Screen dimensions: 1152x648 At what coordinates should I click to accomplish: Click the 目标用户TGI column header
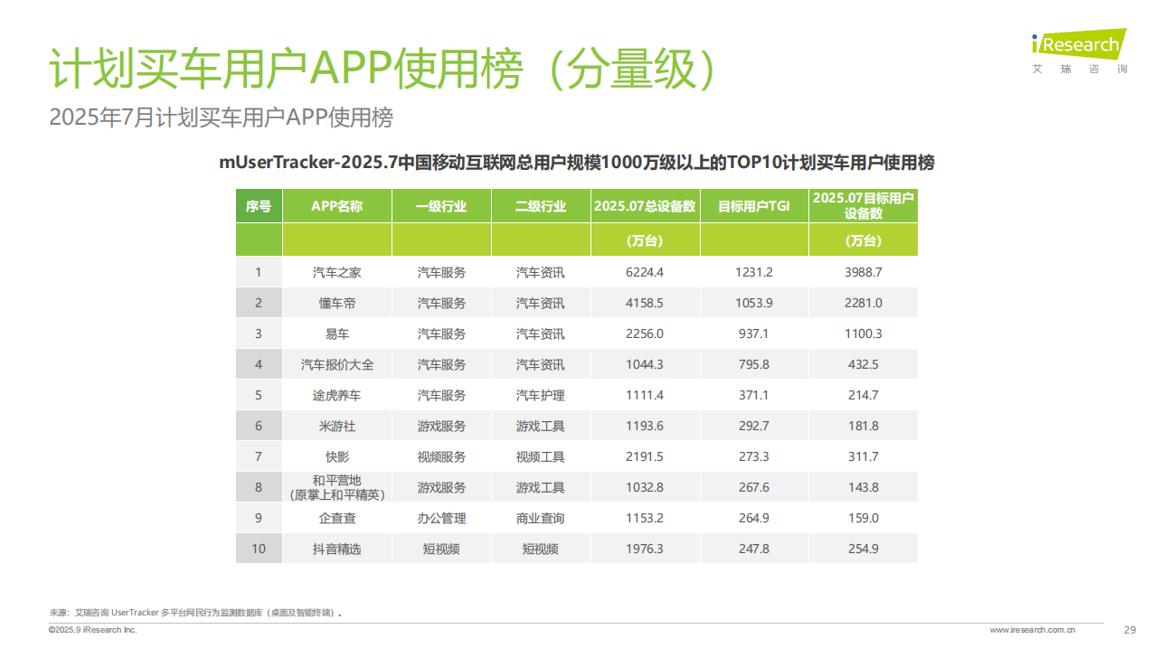(753, 206)
